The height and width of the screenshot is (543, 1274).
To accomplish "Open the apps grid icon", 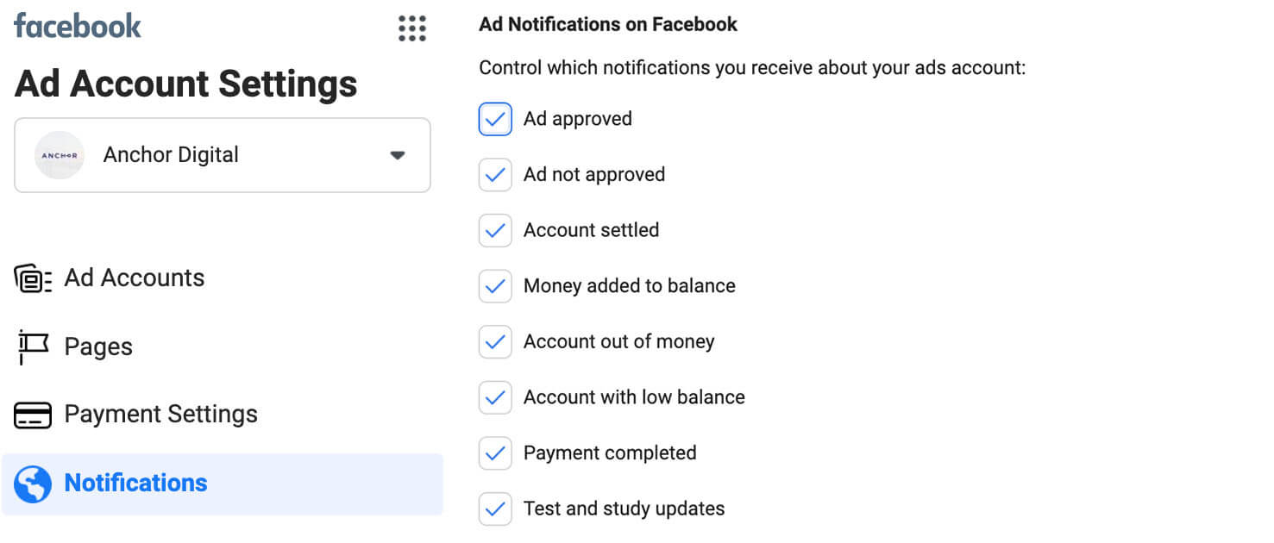I will tap(411, 28).
